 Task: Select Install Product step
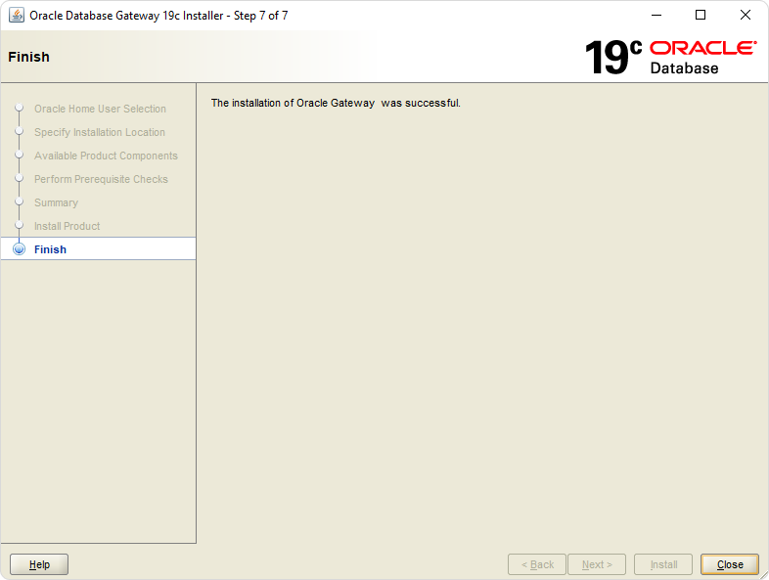(x=67, y=226)
